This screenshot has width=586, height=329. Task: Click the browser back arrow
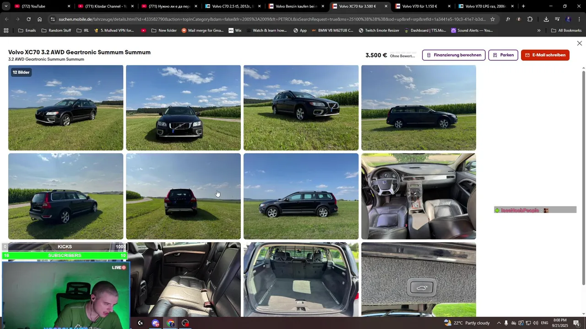tap(6, 19)
